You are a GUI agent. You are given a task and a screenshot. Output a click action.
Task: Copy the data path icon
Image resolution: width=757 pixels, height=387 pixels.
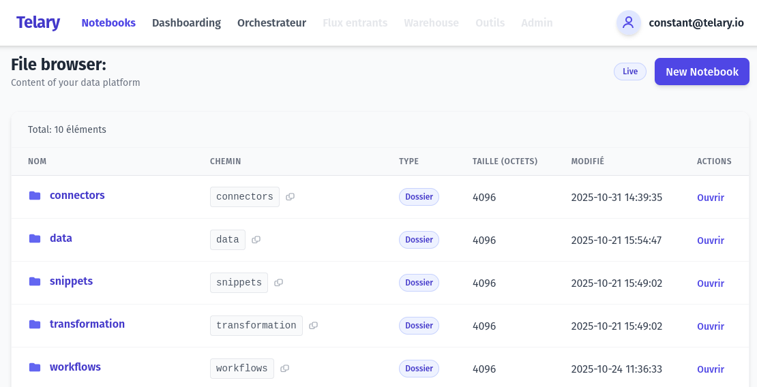click(256, 240)
